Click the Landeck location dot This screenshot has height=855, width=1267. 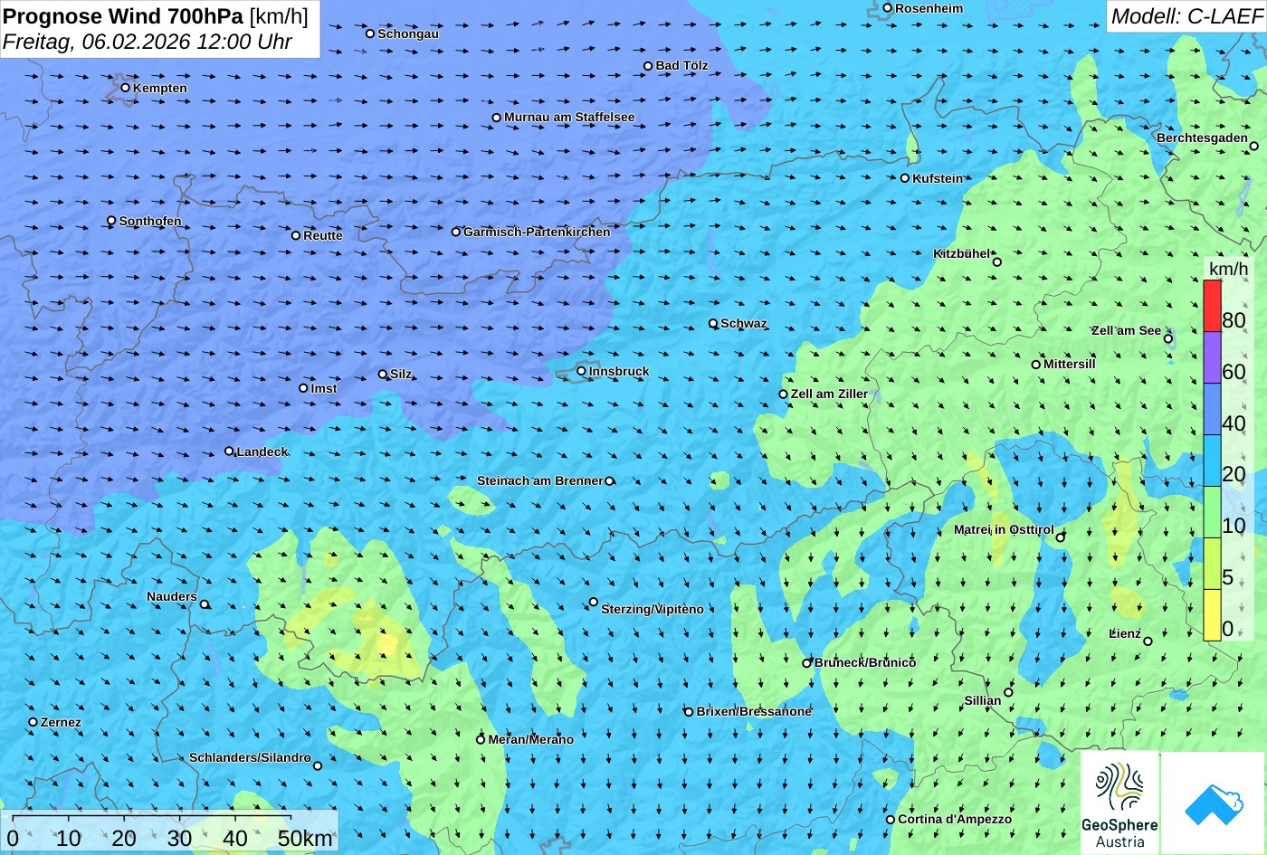pos(229,451)
